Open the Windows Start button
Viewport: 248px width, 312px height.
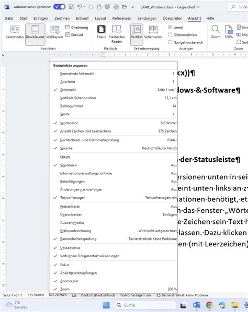[106, 305]
